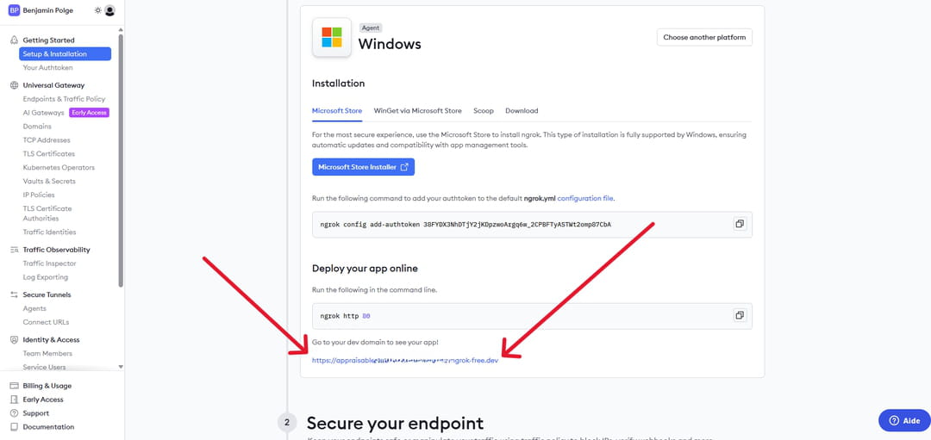Screen dimensions: 931x440
Task: Copy the ngrok http 80 command
Action: pyautogui.click(x=739, y=315)
